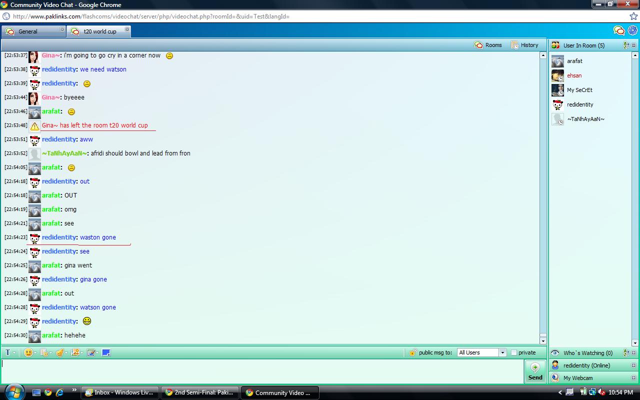Click the insert picture icon in toolbar

tap(75, 352)
